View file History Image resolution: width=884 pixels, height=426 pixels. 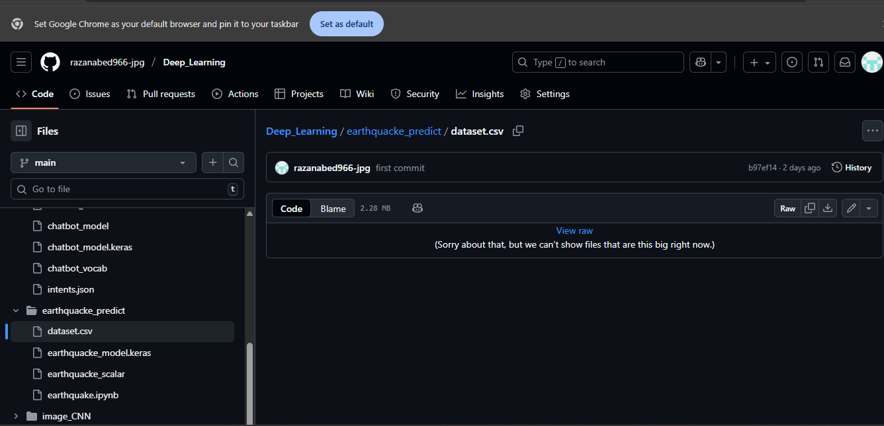pos(852,168)
